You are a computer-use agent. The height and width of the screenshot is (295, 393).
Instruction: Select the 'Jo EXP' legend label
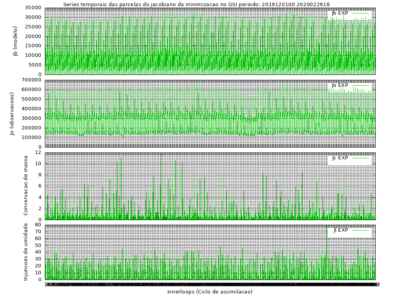pos(340,85)
